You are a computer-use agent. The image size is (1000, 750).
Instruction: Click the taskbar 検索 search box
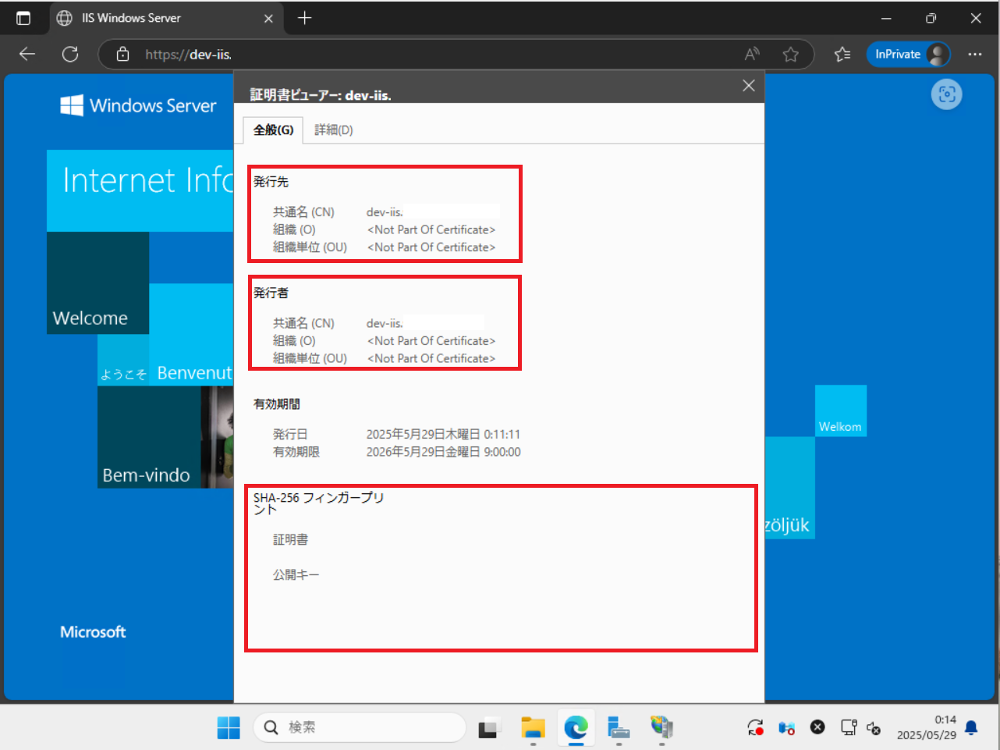[x=359, y=727]
